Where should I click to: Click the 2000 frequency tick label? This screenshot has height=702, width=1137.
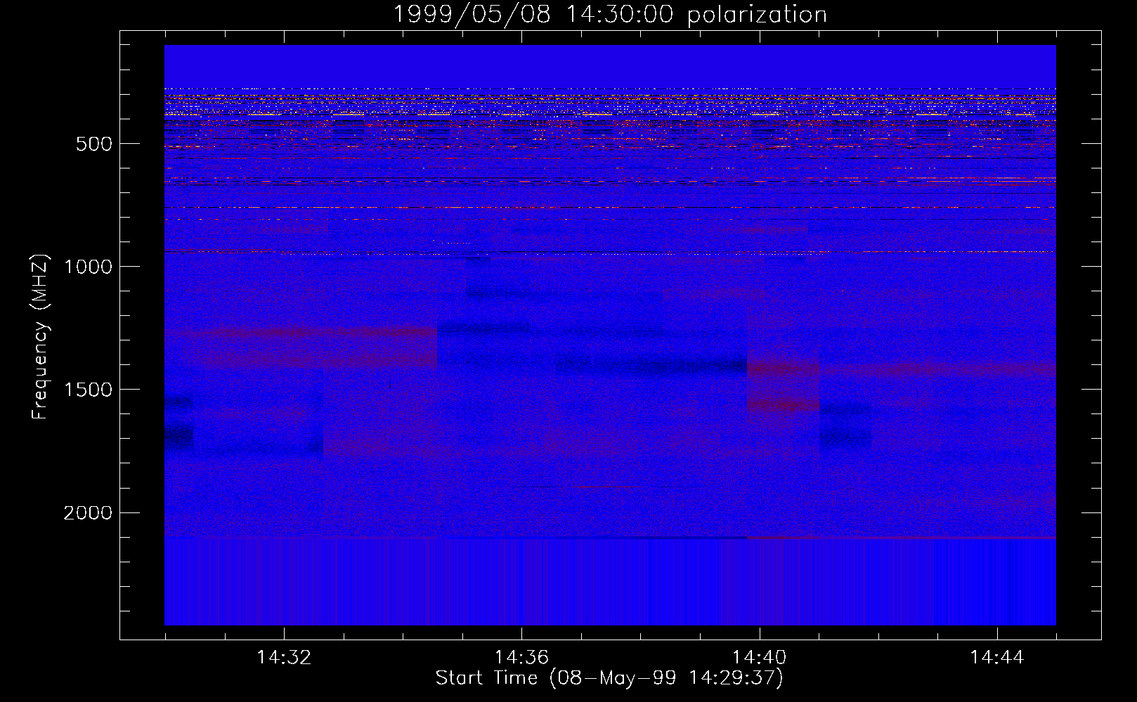pyautogui.click(x=88, y=513)
